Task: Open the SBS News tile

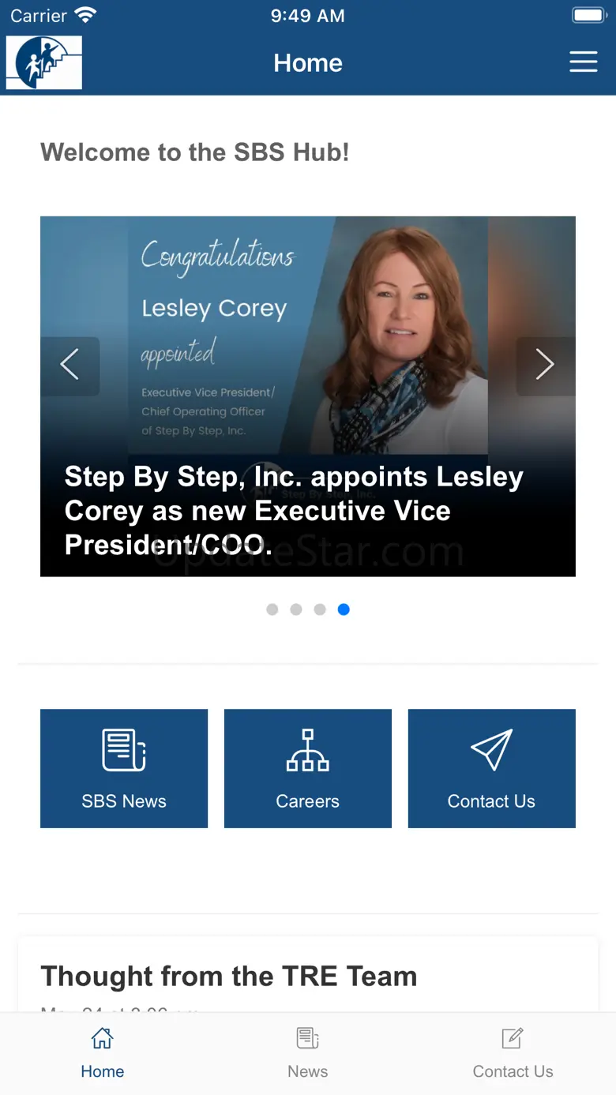Action: click(124, 768)
